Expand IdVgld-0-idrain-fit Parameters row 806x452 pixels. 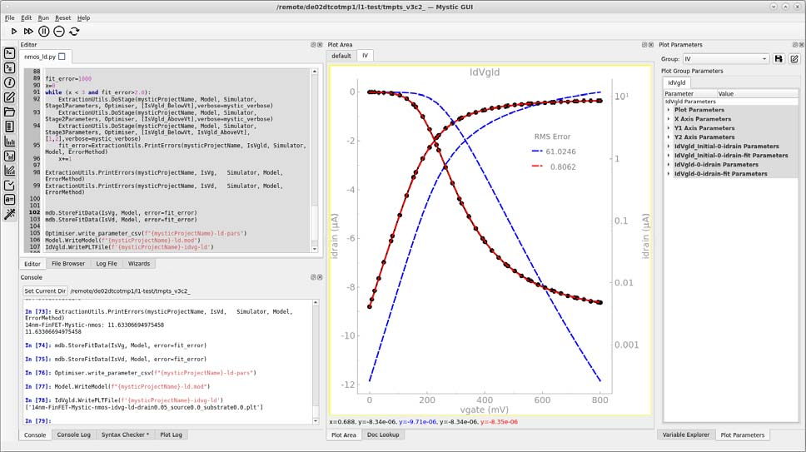pyautogui.click(x=669, y=174)
